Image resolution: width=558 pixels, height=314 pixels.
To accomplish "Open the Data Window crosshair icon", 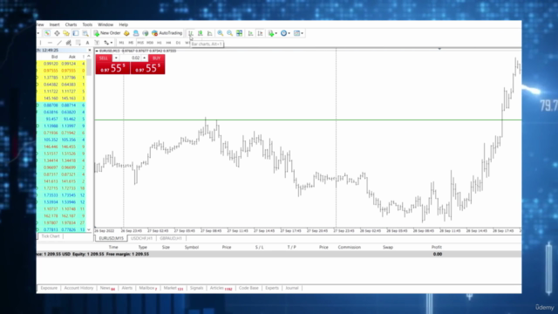I will pyautogui.click(x=57, y=33).
